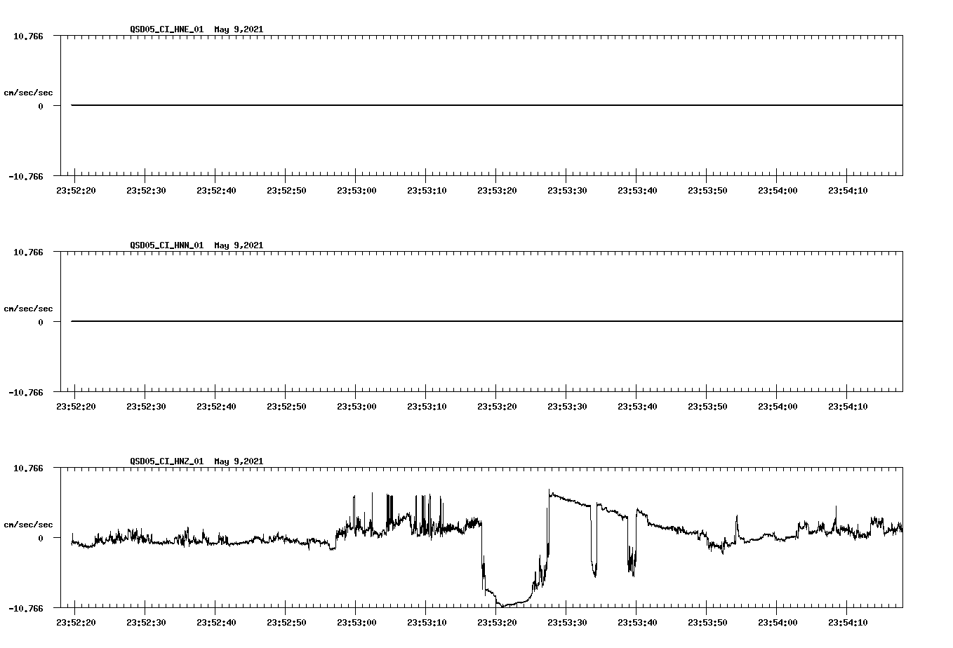The height and width of the screenshot is (648, 953).
Task: Click the 23:52:40 label under HNN plot
Action: coord(216,407)
